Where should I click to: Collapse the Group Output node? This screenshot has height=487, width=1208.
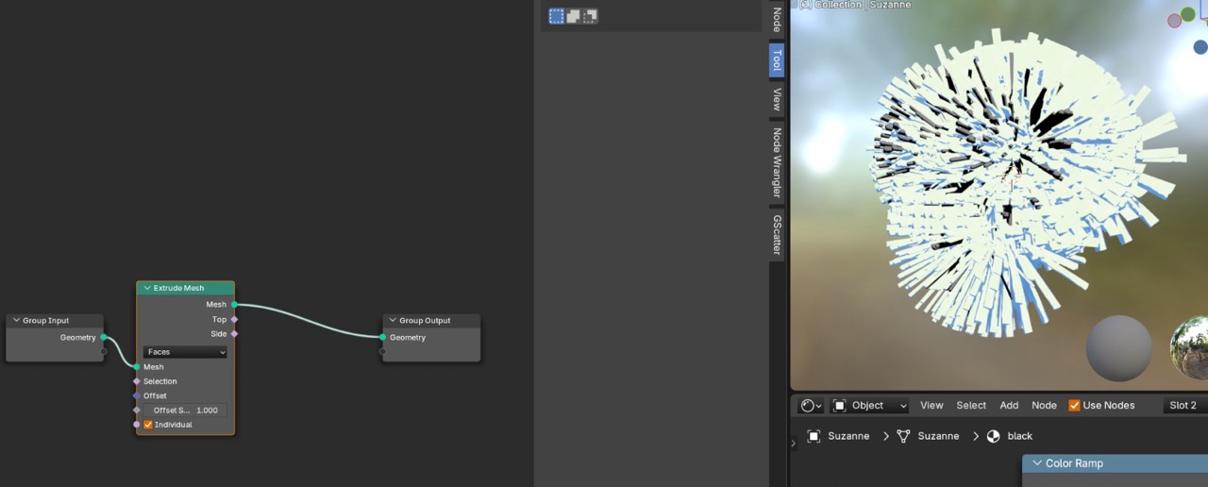[393, 321]
